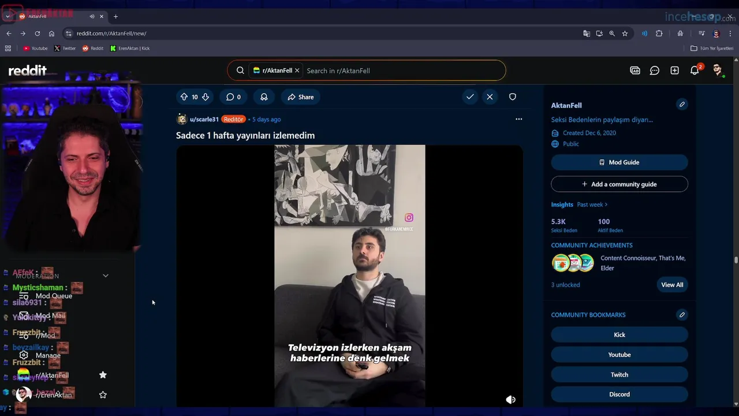Edit Community Bookmarks with pencil icon
This screenshot has height=416, width=739.
tap(682, 315)
